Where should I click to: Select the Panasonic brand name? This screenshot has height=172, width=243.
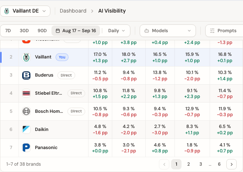click(x=46, y=148)
